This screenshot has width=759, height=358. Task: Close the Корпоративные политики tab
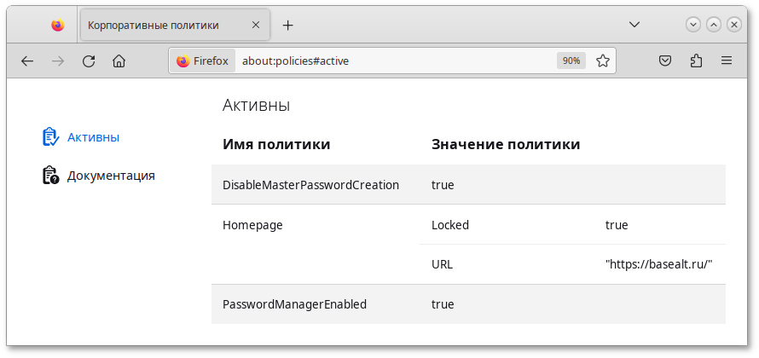pos(256,26)
